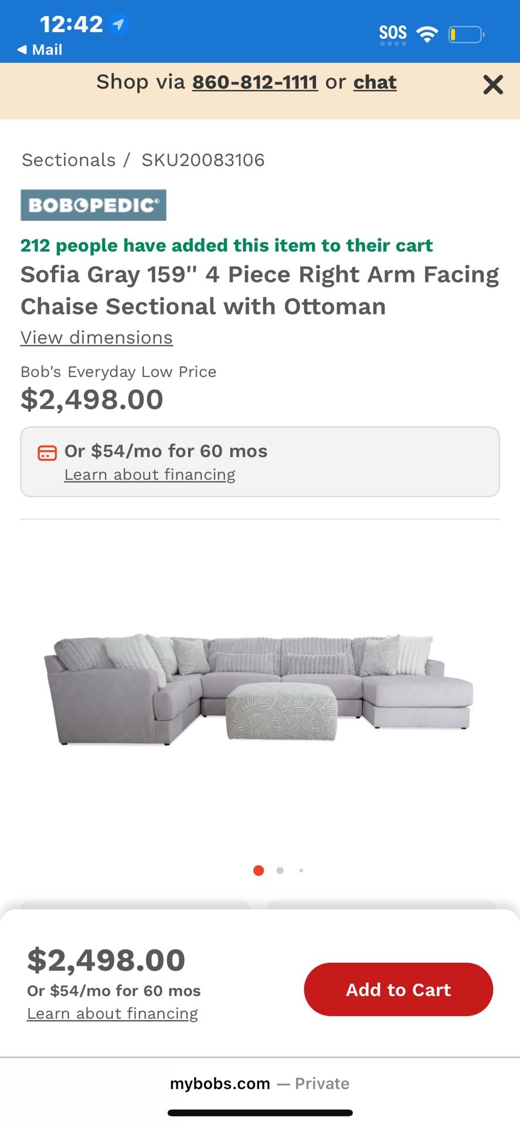This screenshot has height=1127, width=520.
Task: Tap the Wi-Fi status icon
Action: (x=427, y=34)
